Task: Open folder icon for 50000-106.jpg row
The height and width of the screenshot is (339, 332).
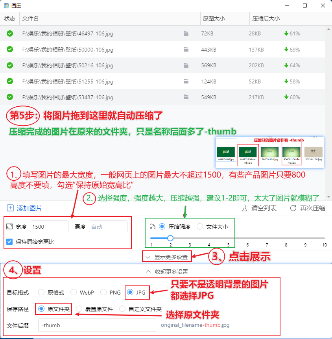Action: (186, 50)
